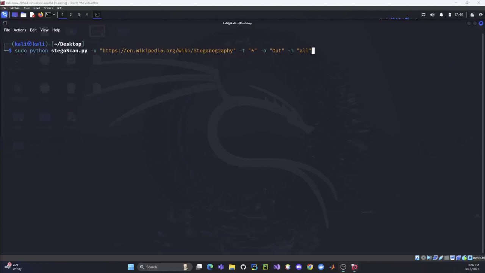Launch Firefox from the Kali panel
Screen dimensions: 485x273
point(41,15)
